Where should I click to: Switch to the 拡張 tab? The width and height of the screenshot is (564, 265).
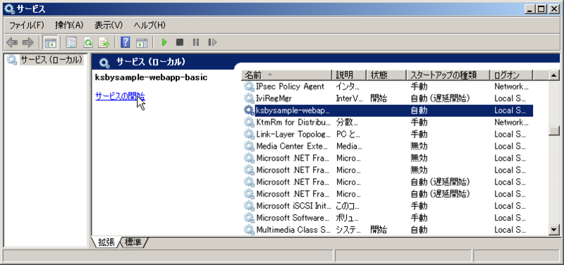click(x=106, y=242)
